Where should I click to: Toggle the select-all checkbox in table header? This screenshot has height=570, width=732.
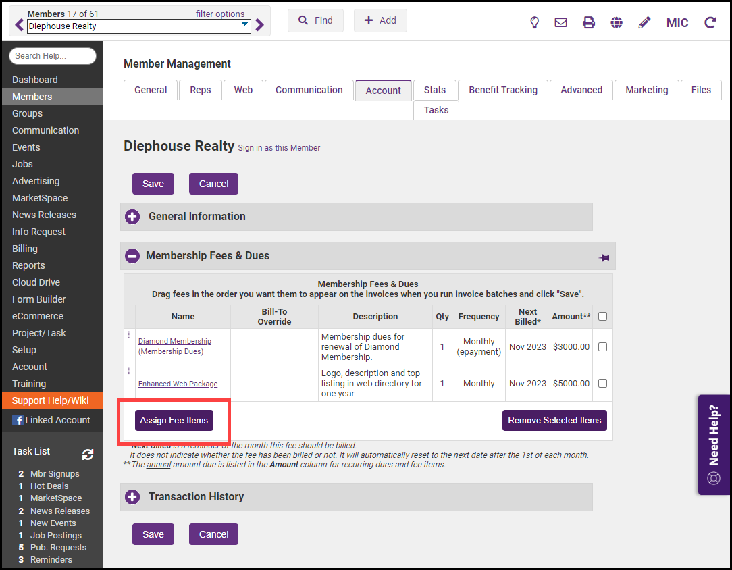tap(602, 316)
